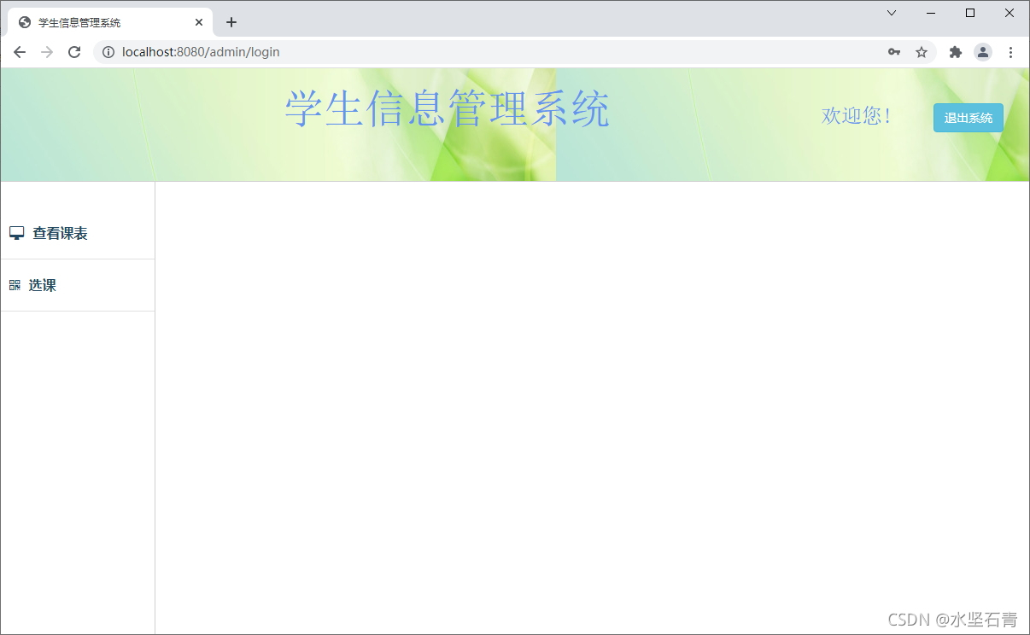Click the 学生信息管理系统 header title
Screen dimensions: 1030x635
point(447,110)
